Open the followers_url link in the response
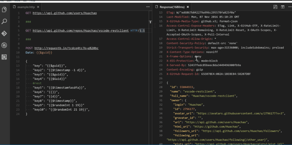 click(240, 131)
